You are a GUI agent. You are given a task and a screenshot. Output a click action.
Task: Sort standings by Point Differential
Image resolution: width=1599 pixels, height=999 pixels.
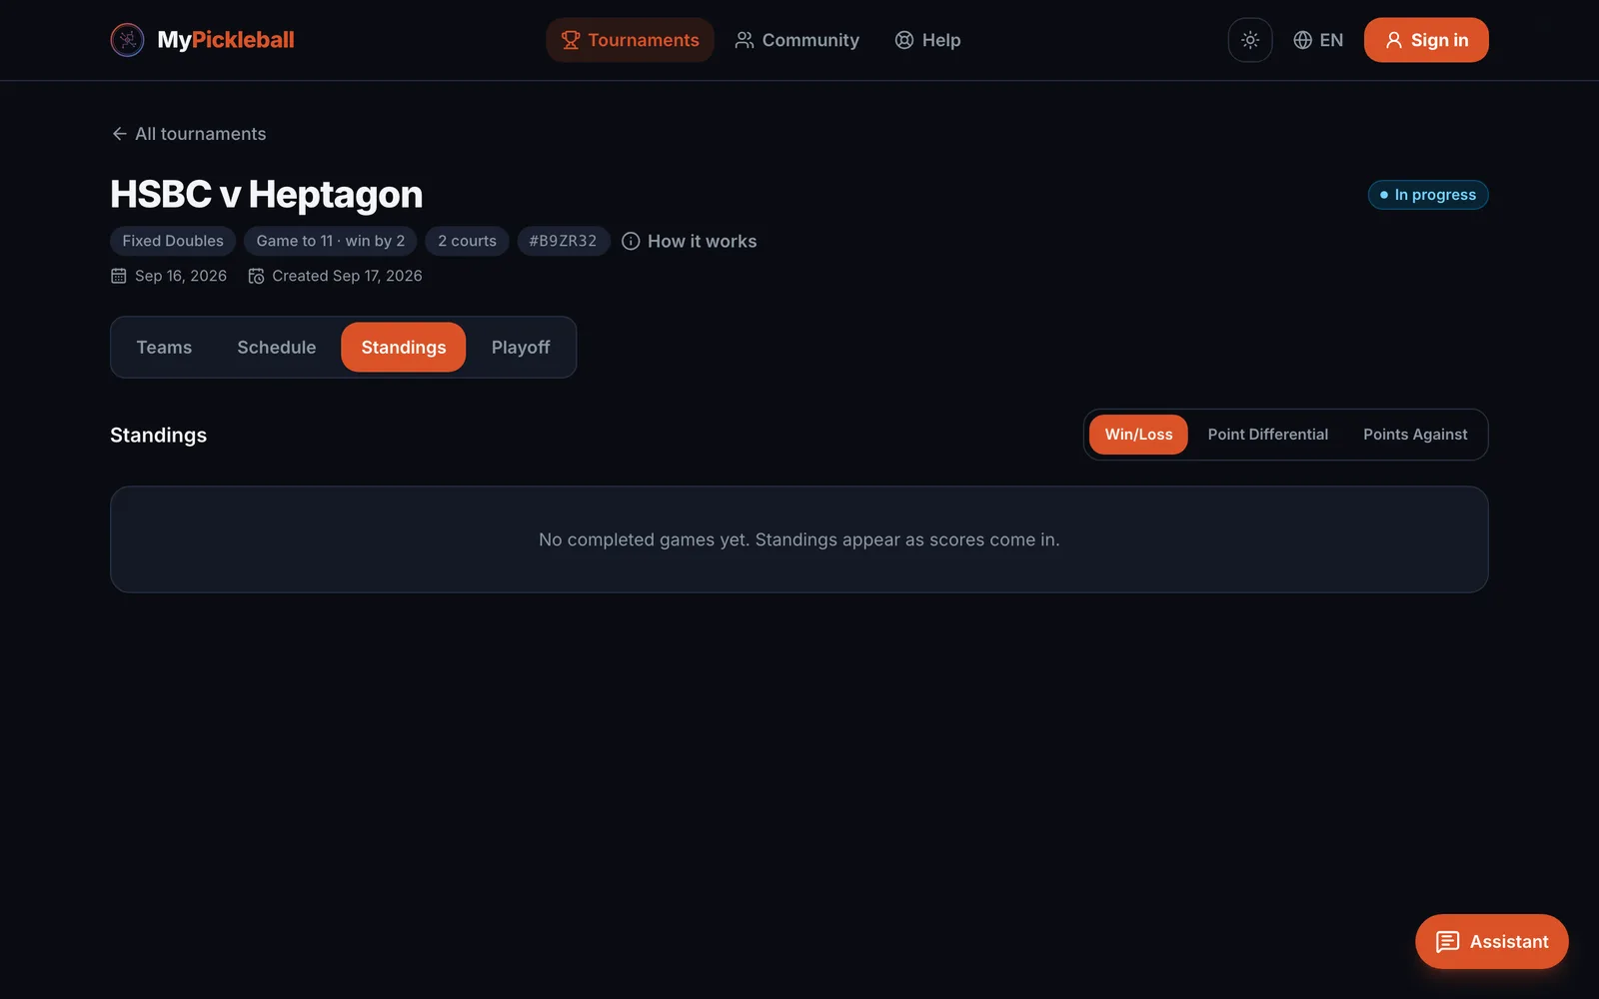coord(1267,435)
